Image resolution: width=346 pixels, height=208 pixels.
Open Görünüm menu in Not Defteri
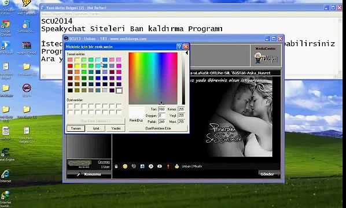tap(81, 14)
